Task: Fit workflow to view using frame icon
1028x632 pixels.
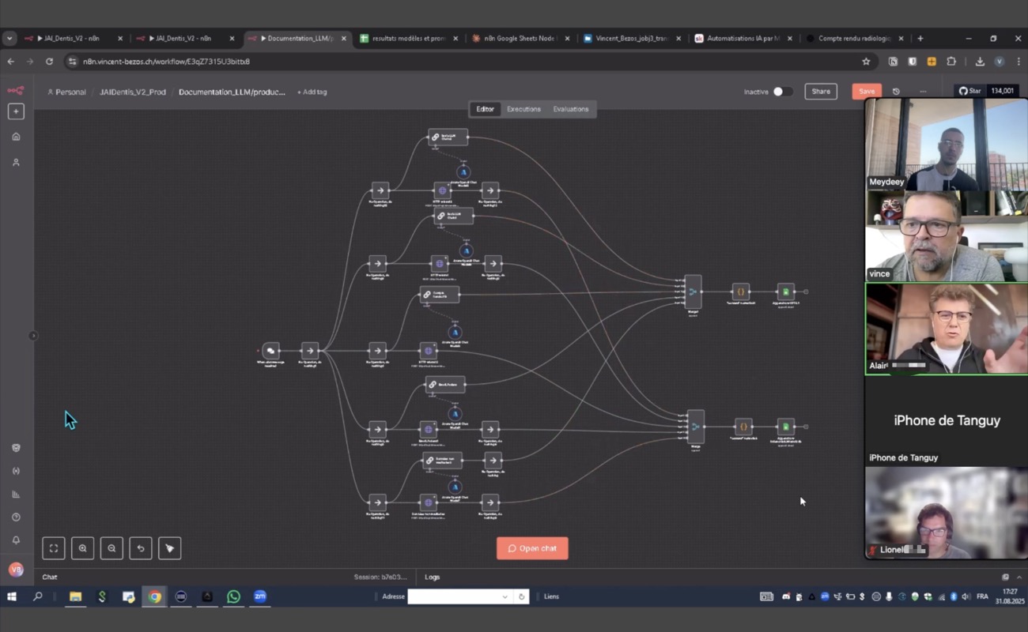Action: pos(54,548)
